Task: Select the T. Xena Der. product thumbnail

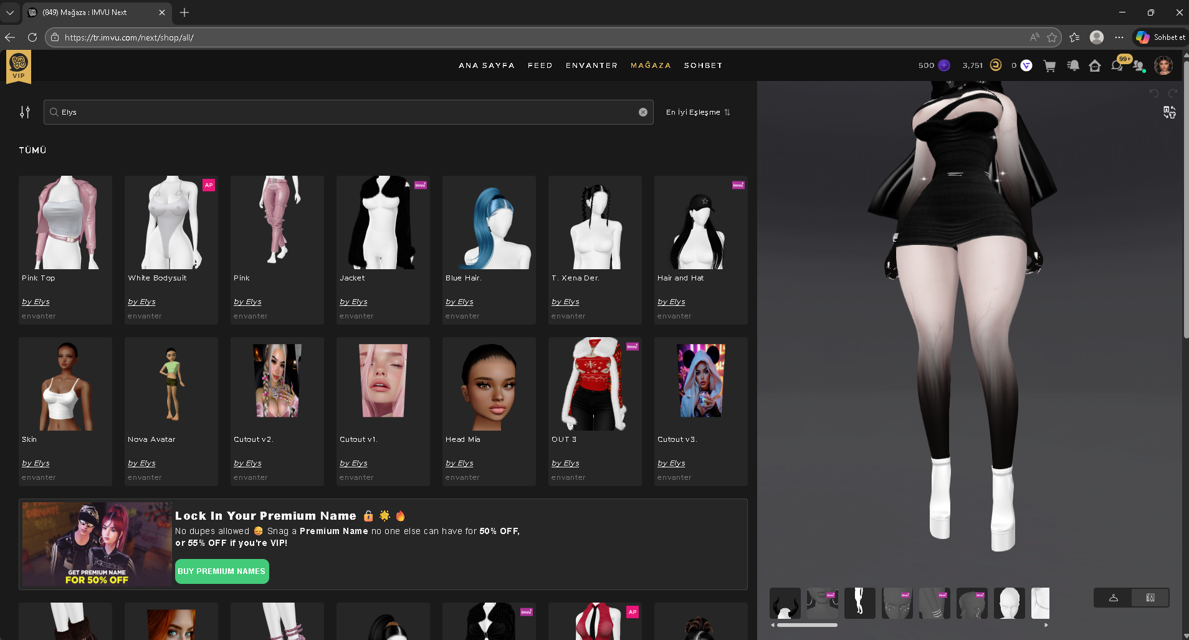Action: [595, 222]
